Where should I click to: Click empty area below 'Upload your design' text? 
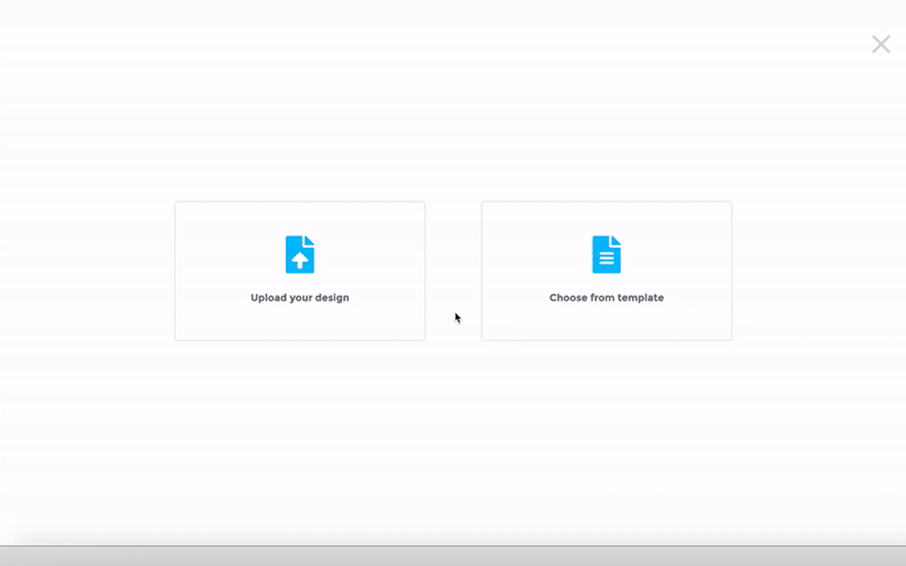[x=300, y=322]
